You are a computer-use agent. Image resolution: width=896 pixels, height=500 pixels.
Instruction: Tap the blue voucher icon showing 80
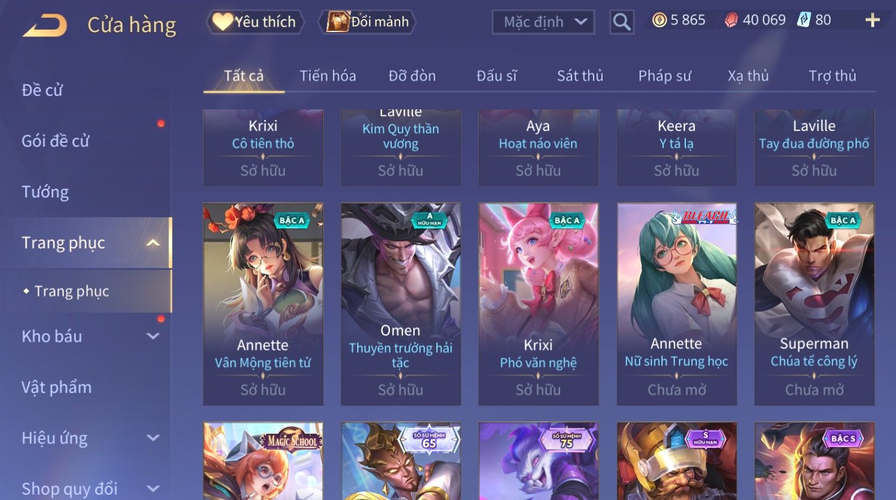[x=804, y=20]
